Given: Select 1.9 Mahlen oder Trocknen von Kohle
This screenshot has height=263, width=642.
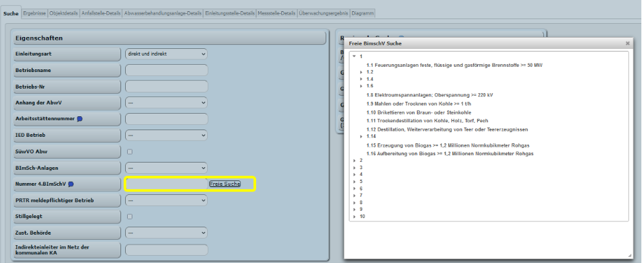Looking at the screenshot, I should coord(419,104).
